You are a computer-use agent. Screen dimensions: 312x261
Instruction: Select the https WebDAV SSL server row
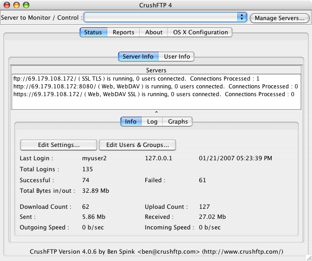[x=153, y=94]
